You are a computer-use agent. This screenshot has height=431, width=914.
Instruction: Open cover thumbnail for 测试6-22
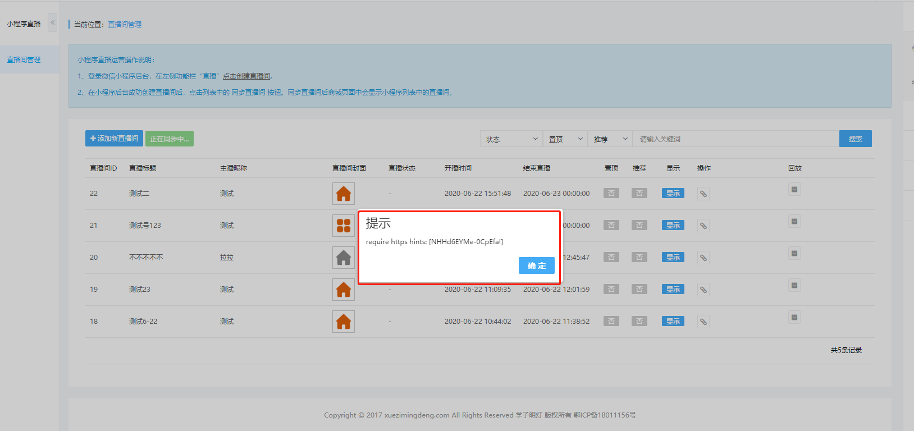[x=344, y=322]
